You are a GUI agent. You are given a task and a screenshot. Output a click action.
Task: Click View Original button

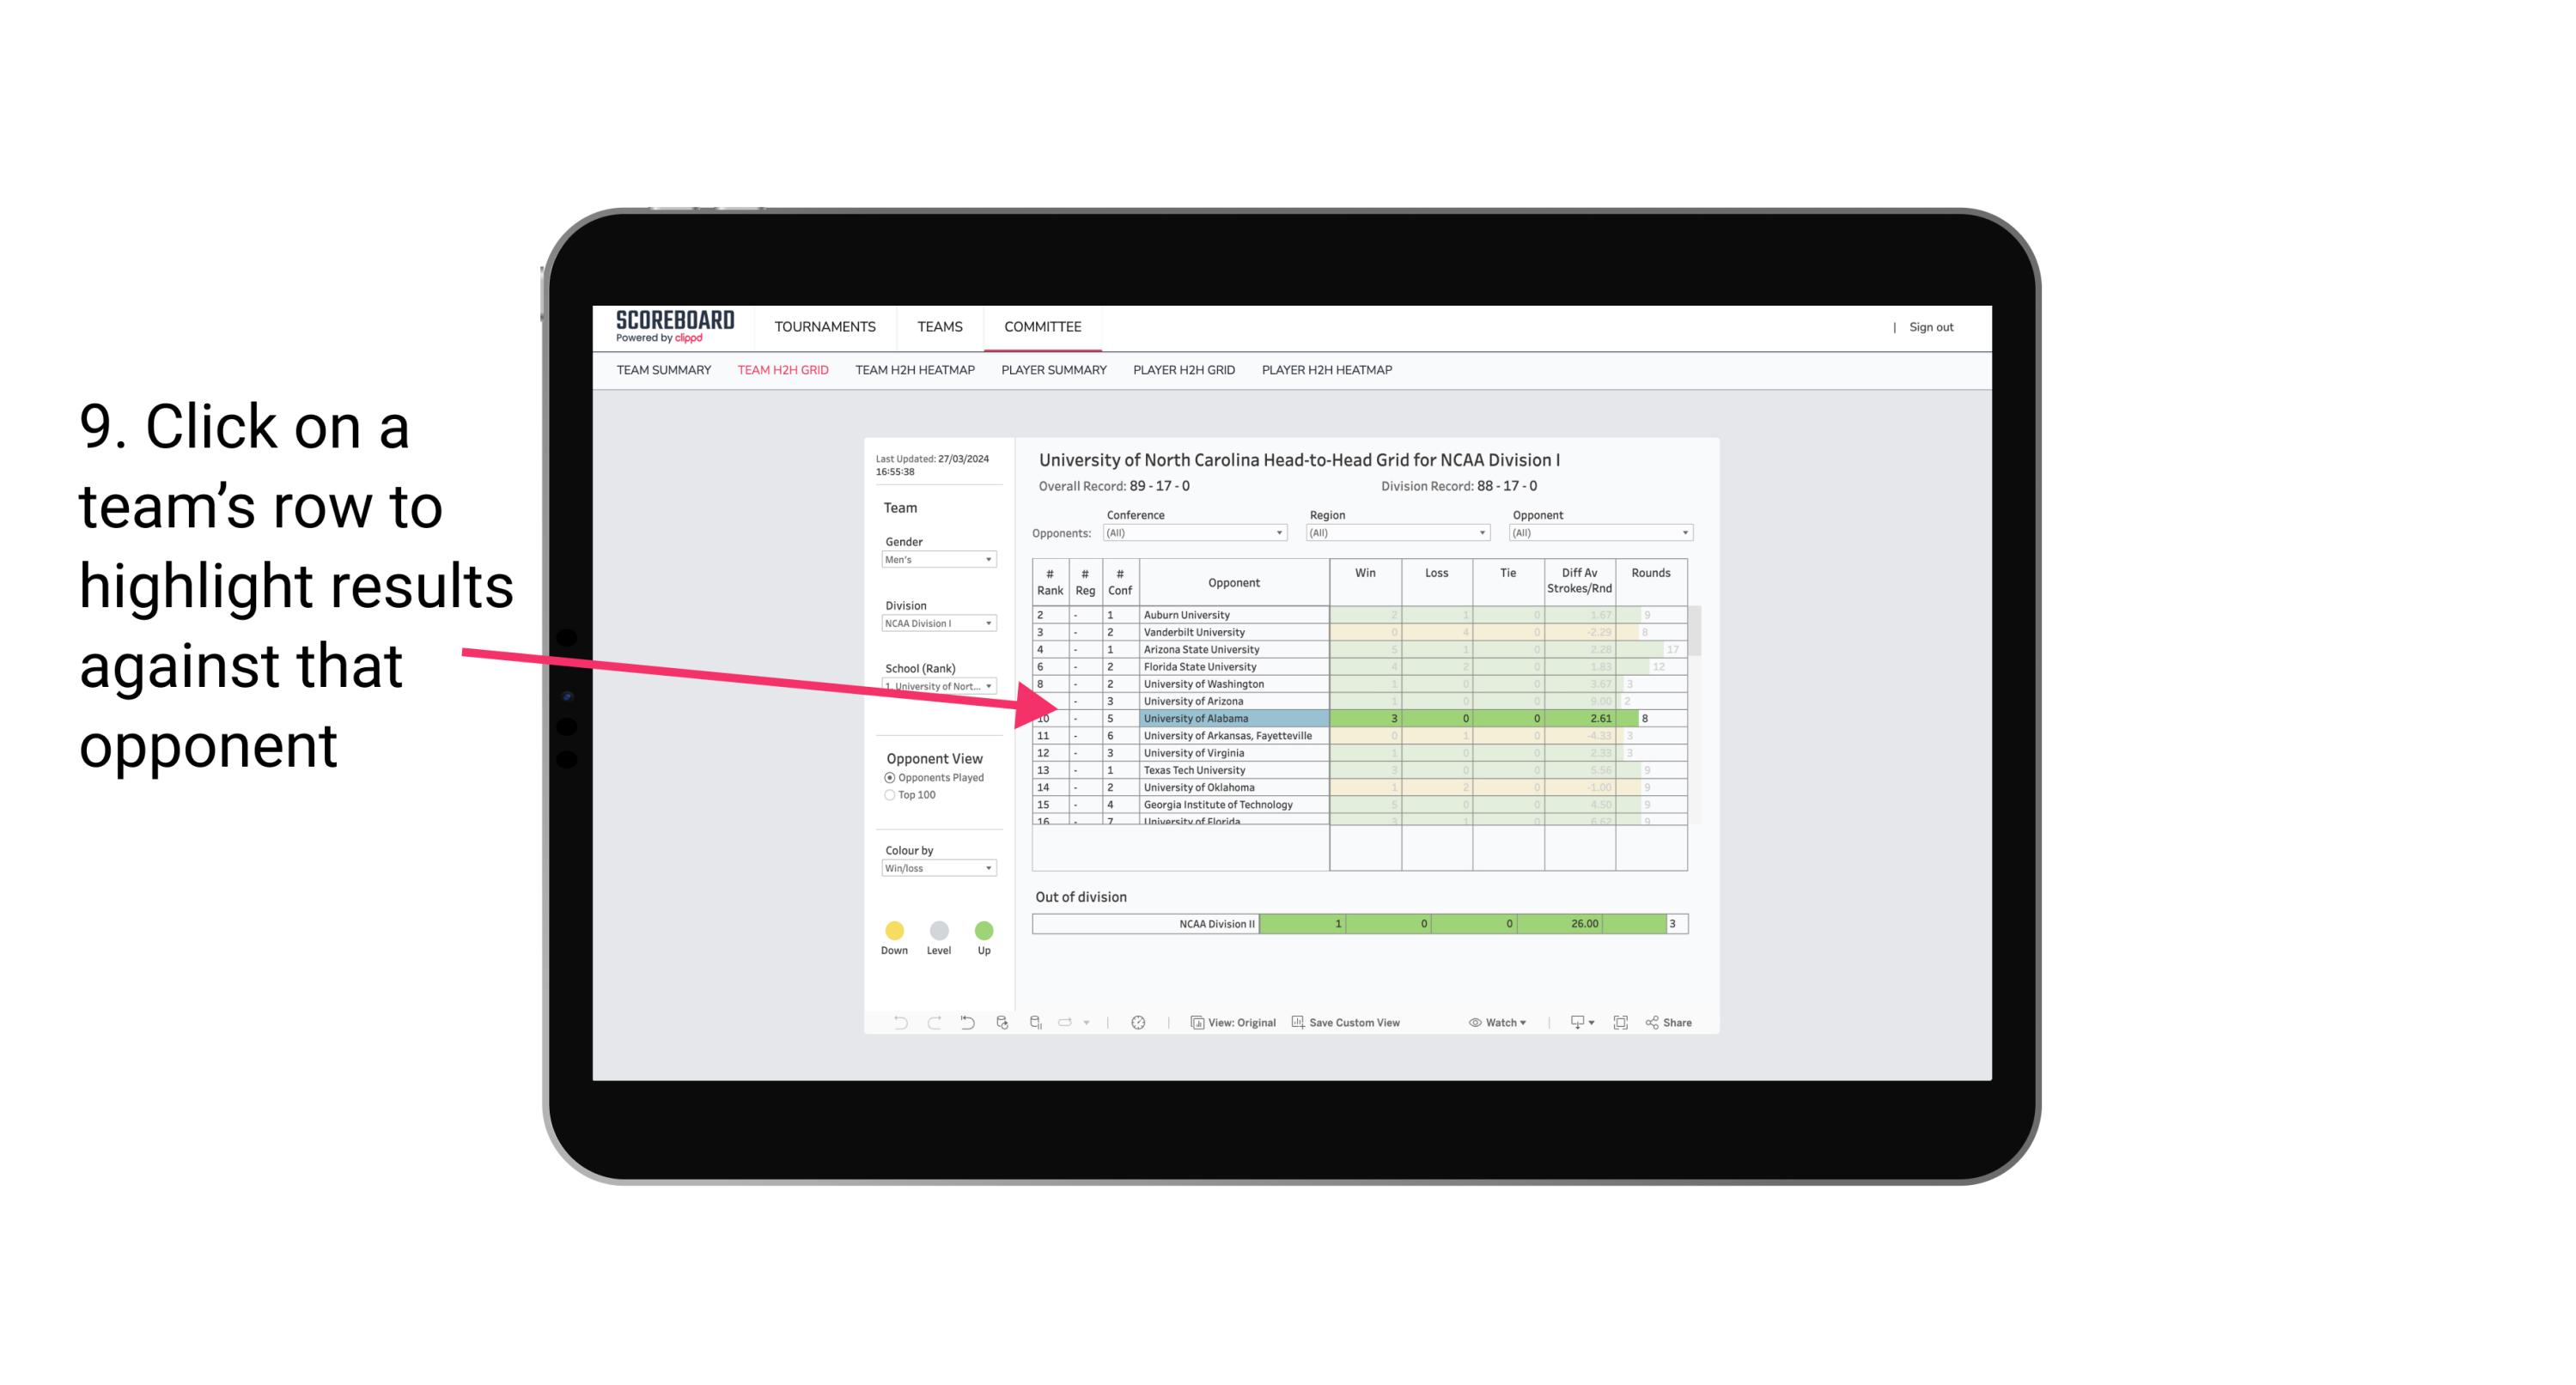[1232, 1024]
